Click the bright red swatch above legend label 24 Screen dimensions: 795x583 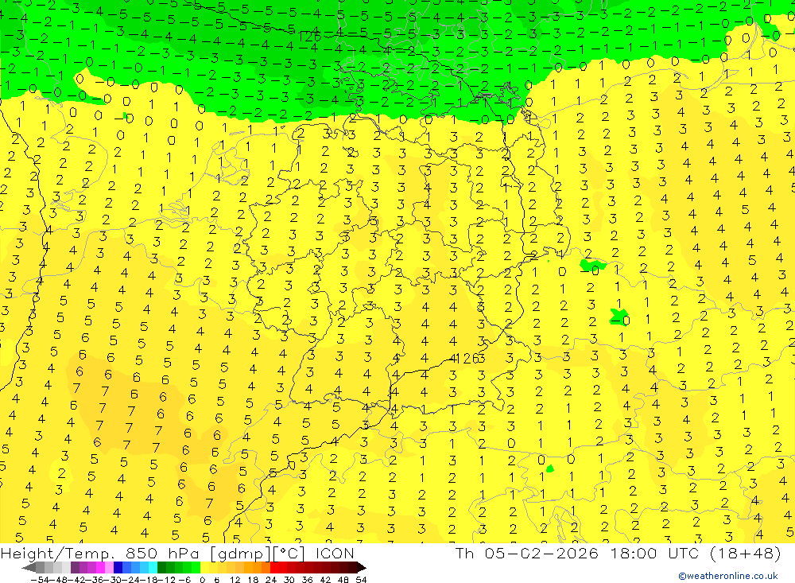coord(274,568)
